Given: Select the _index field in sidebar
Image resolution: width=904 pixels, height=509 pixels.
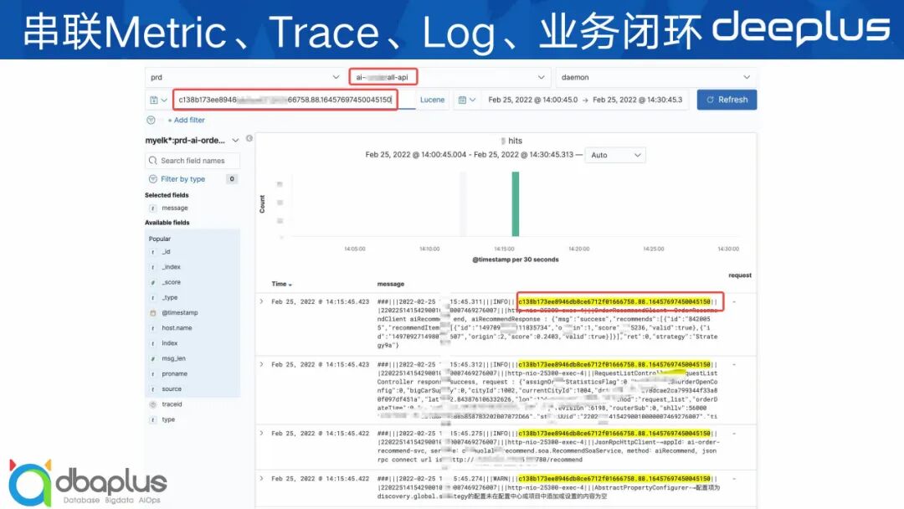Looking at the screenshot, I should point(172,267).
